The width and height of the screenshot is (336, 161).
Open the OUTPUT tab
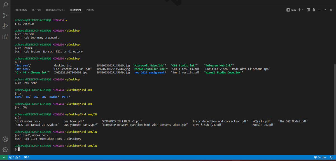36,10
